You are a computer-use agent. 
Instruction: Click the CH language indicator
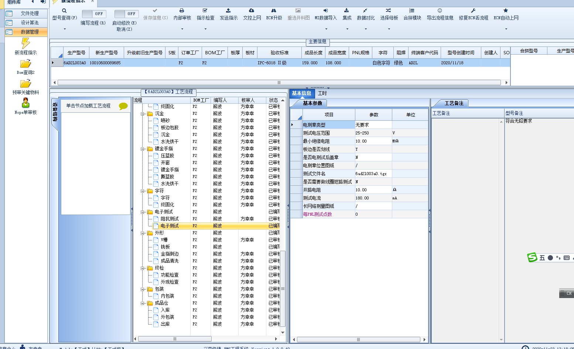tap(569, 293)
